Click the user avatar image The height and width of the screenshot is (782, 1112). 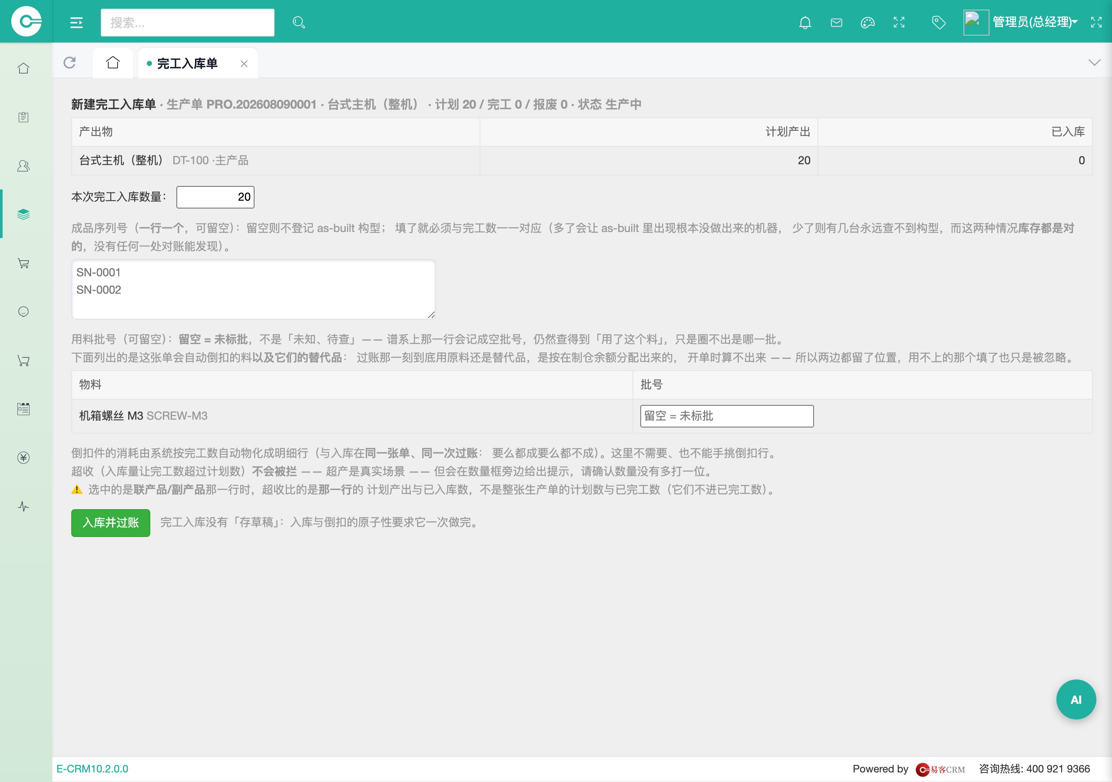pos(976,22)
